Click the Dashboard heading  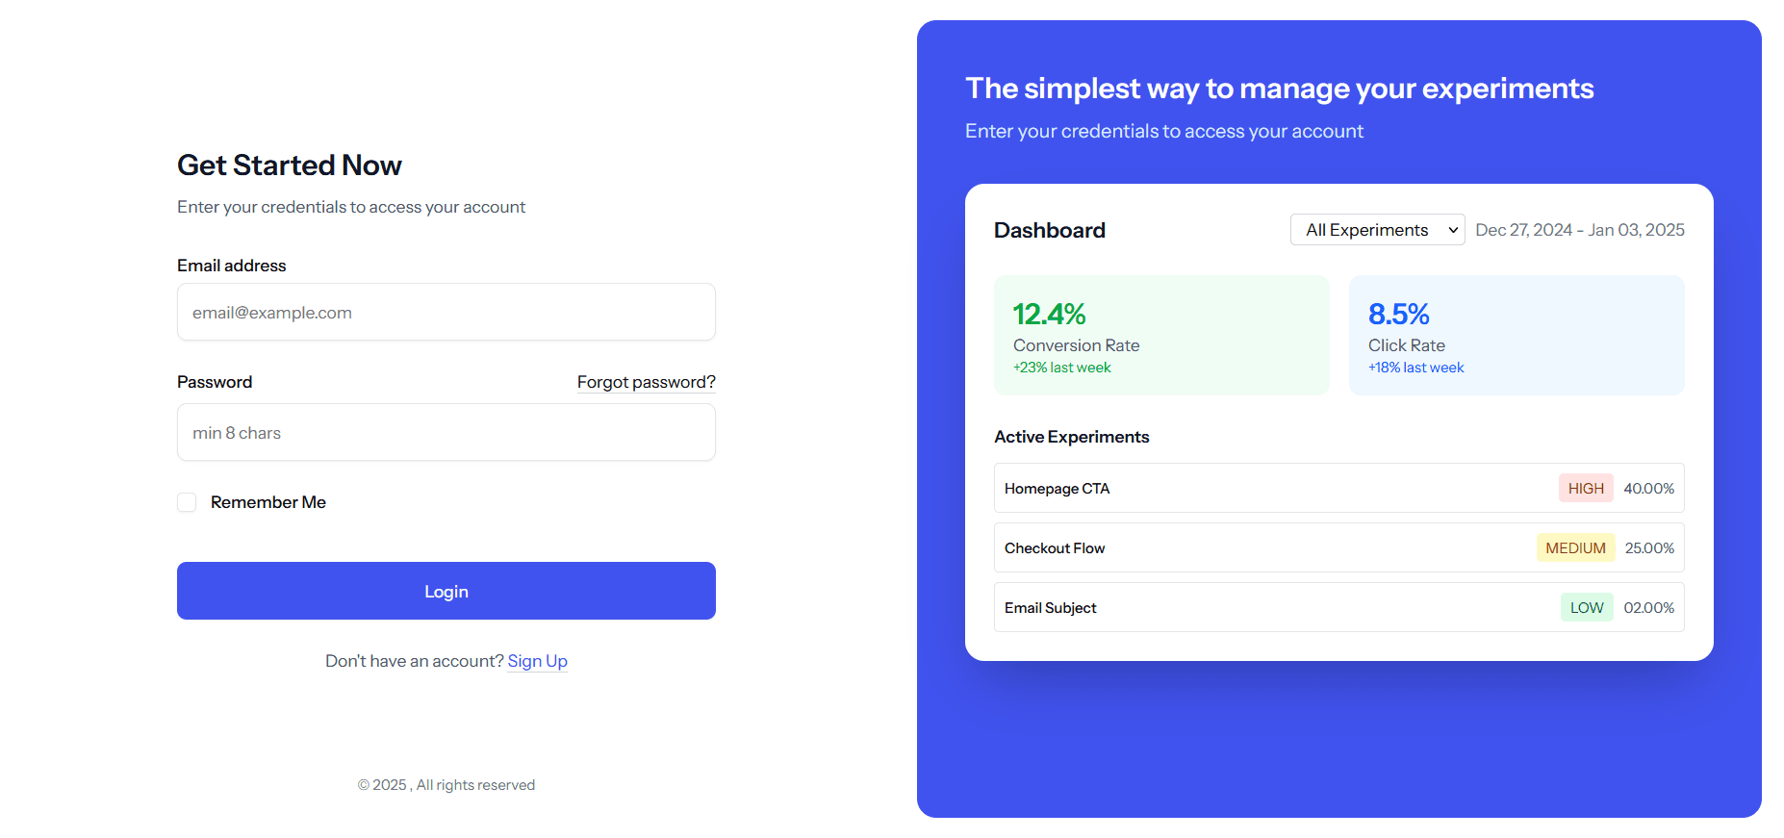(x=1049, y=230)
